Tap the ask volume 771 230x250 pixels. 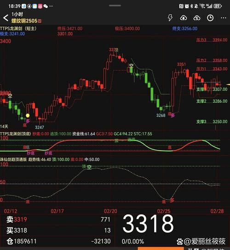[105, 220]
